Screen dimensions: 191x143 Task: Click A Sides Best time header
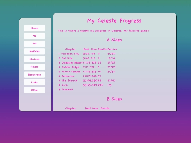tap(90, 49)
